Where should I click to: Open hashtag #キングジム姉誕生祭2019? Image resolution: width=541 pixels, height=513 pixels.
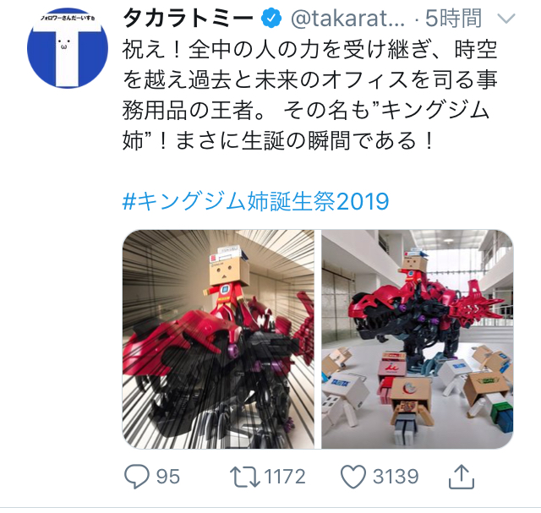pyautogui.click(x=255, y=201)
